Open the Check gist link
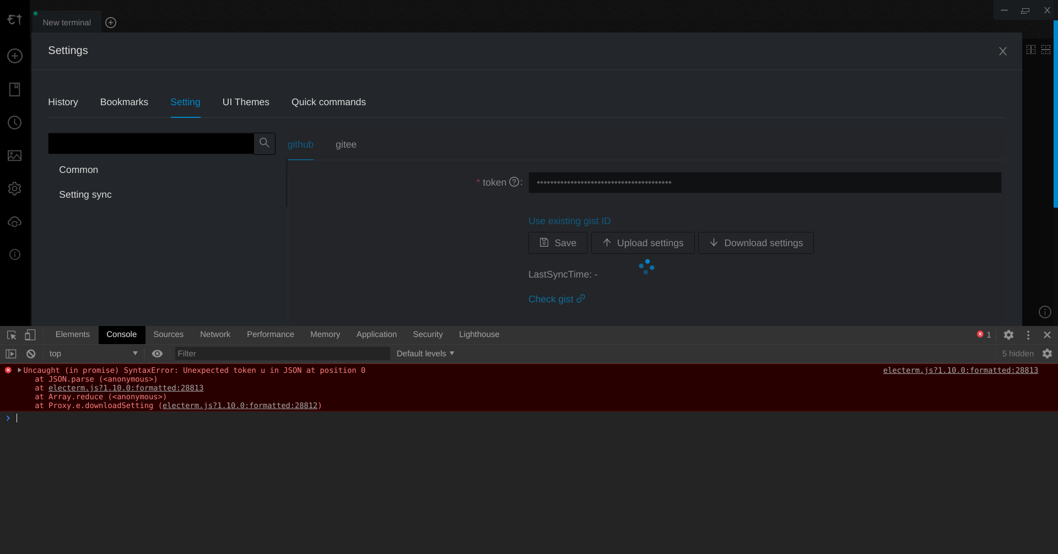The height and width of the screenshot is (554, 1058). click(557, 299)
